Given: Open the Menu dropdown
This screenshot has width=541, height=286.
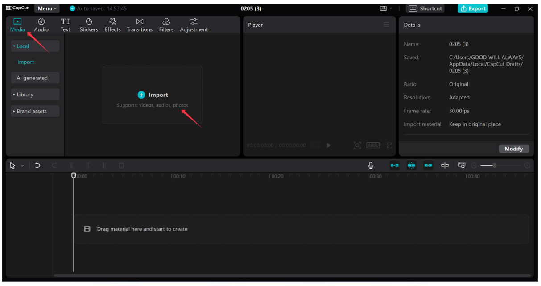Looking at the screenshot, I should tap(47, 8).
